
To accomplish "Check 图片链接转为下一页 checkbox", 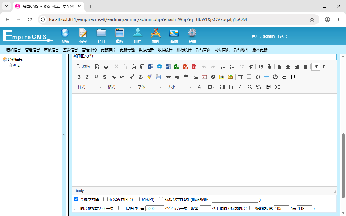I will point(76,208).
